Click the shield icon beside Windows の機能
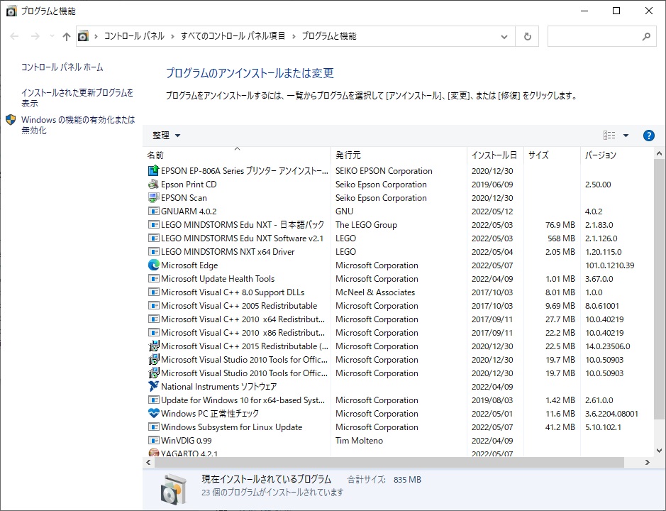The height and width of the screenshot is (511, 666). click(x=11, y=120)
